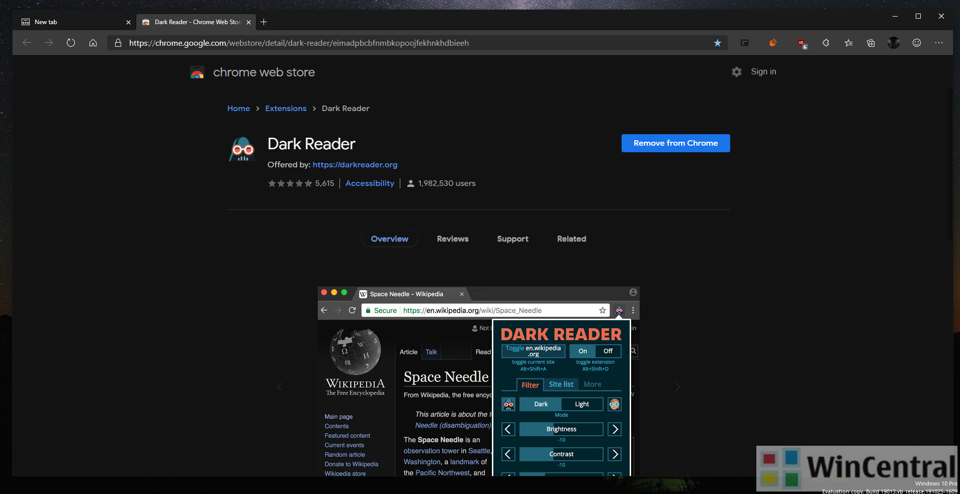
Task: Click the 1,982,530 users text
Action: [447, 183]
